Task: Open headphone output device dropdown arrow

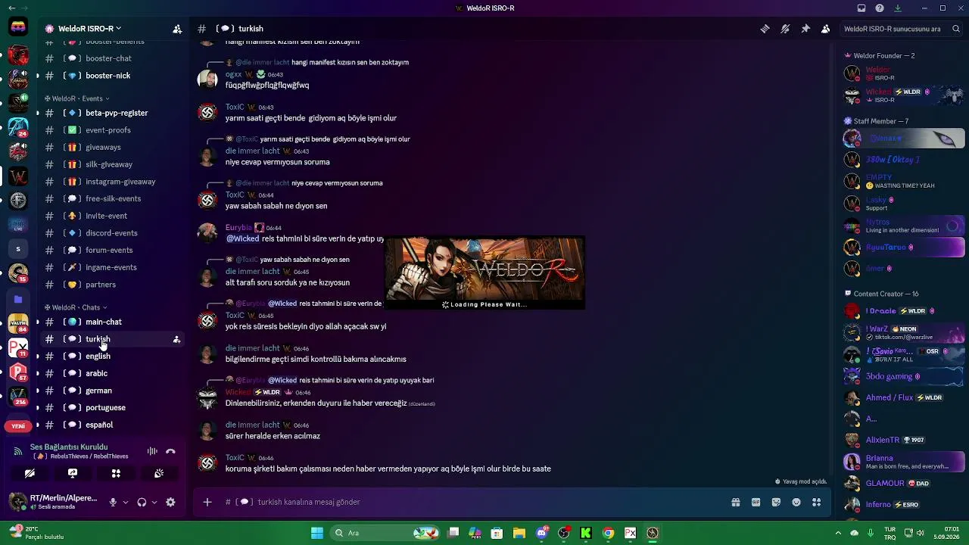Action: coord(154,502)
